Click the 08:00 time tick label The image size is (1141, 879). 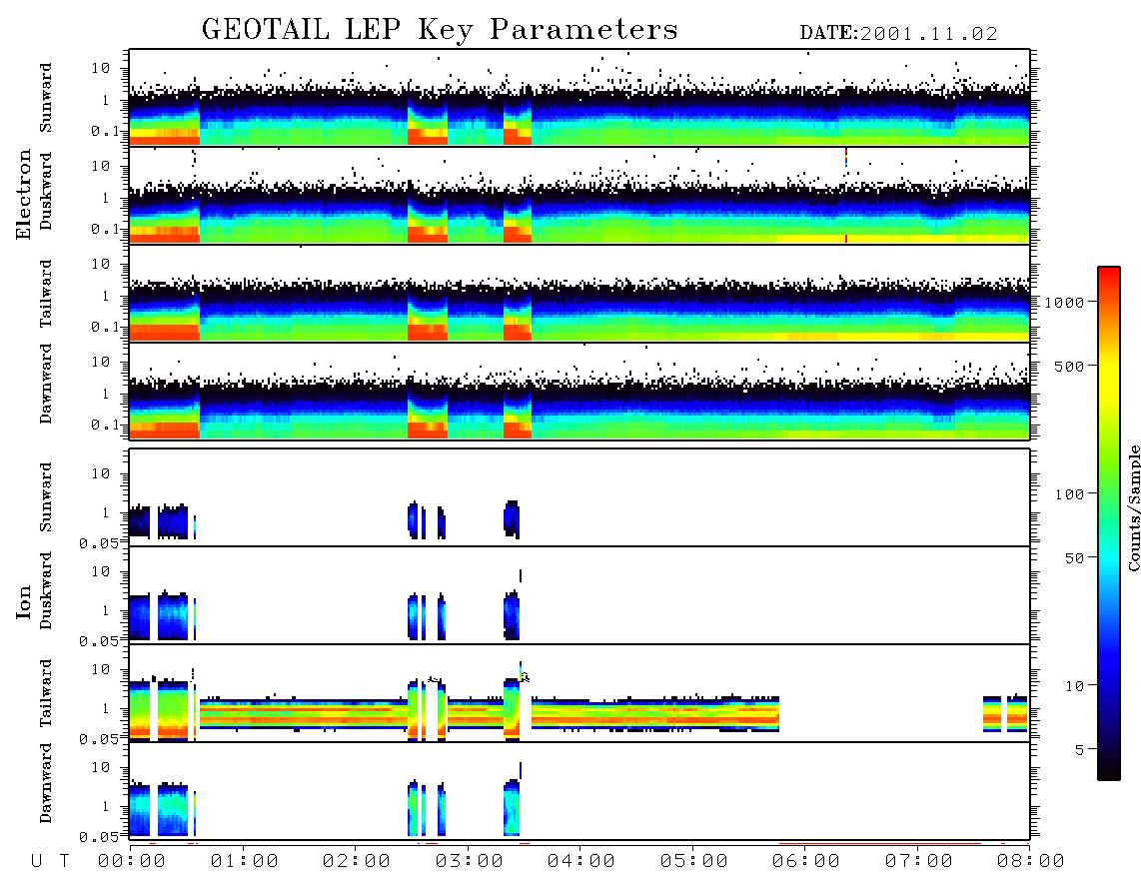[x=1031, y=862]
